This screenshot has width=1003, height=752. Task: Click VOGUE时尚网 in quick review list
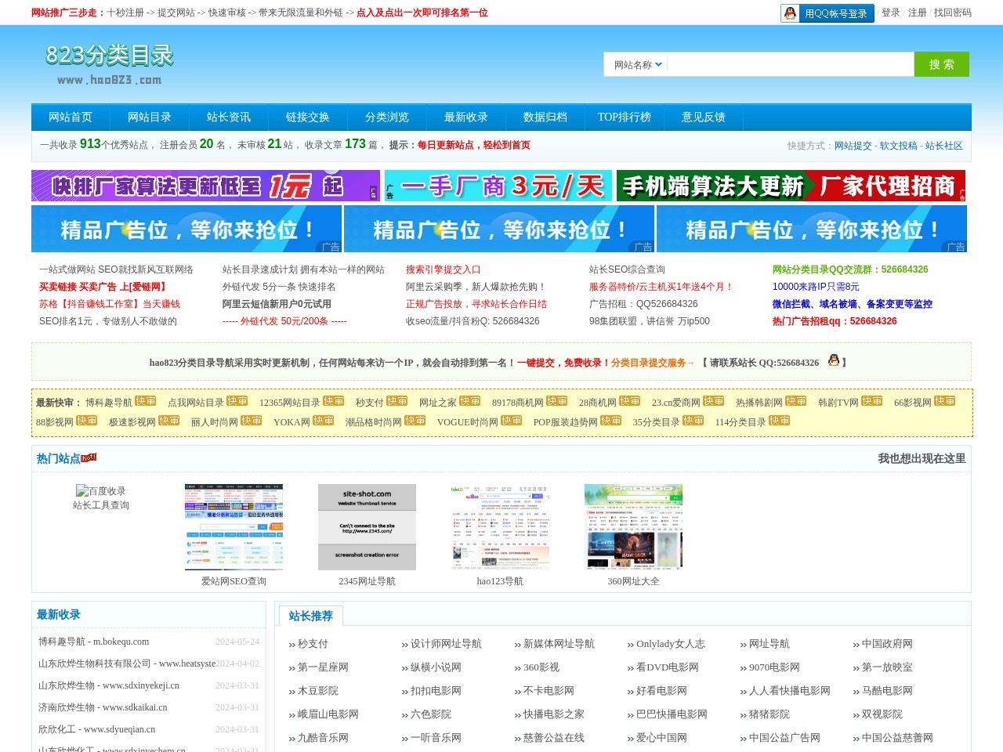tap(468, 422)
